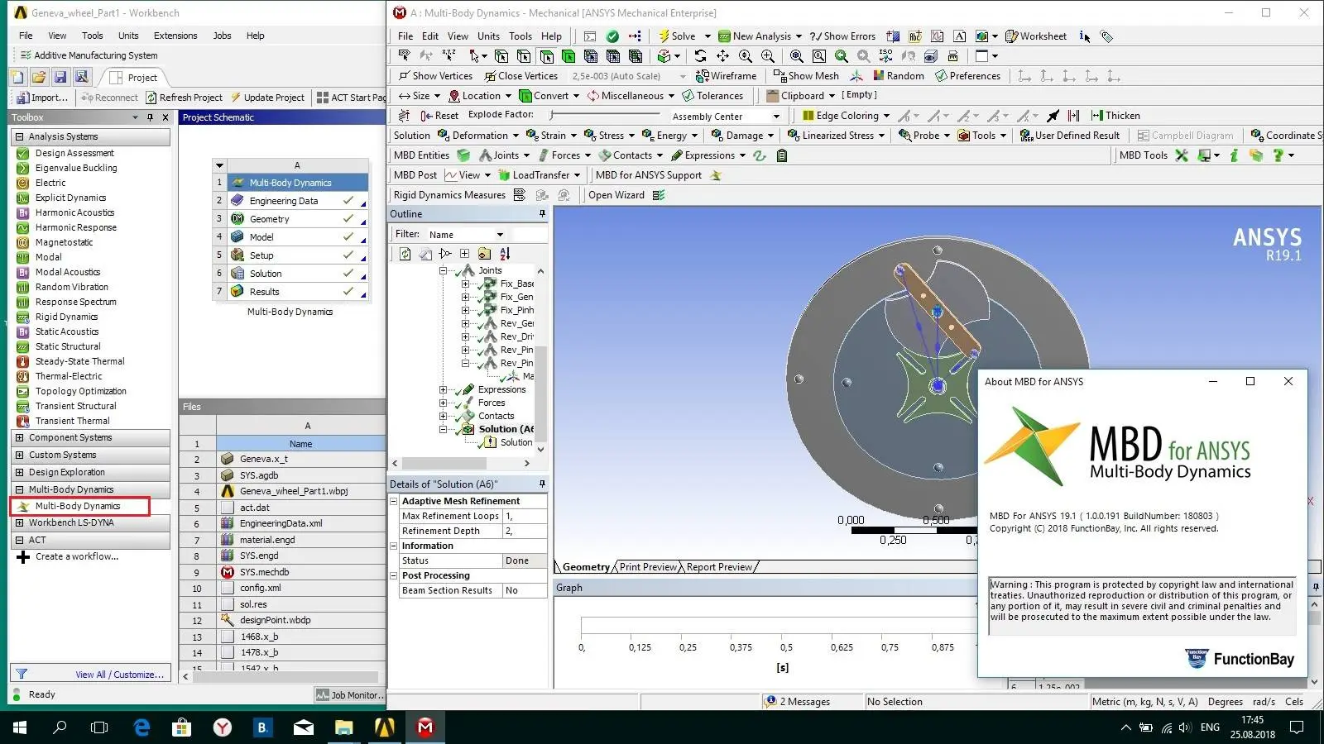The height and width of the screenshot is (744, 1324).
Task: Click the Rotate view tool icon
Action: coord(700,56)
